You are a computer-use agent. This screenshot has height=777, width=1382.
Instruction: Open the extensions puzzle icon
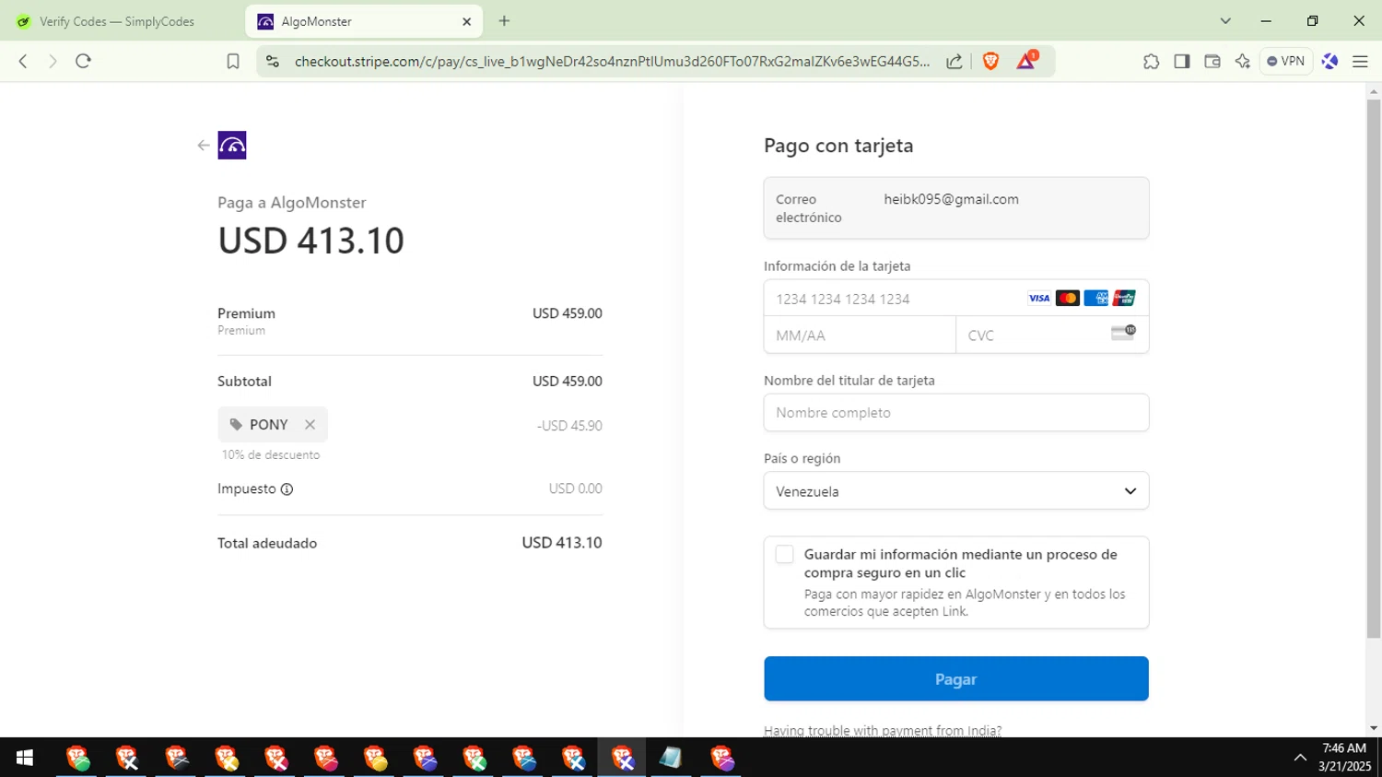pyautogui.click(x=1151, y=61)
